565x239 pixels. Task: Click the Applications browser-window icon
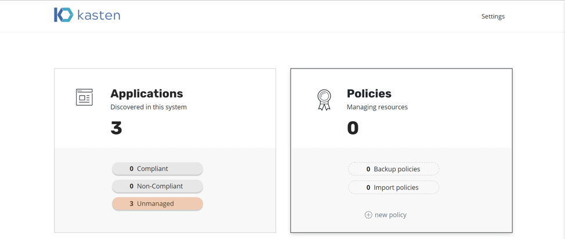(x=84, y=97)
